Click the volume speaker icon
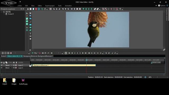 [x=52, y=53]
